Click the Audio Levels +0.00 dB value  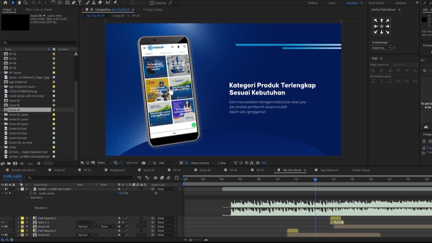coord(123,193)
